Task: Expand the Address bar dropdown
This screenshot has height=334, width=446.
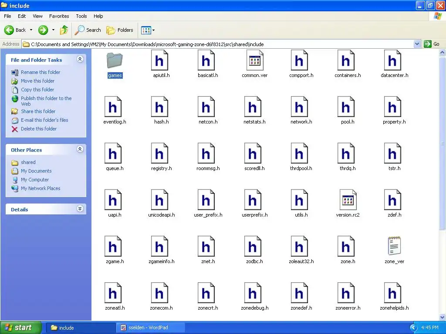Action: point(417,44)
